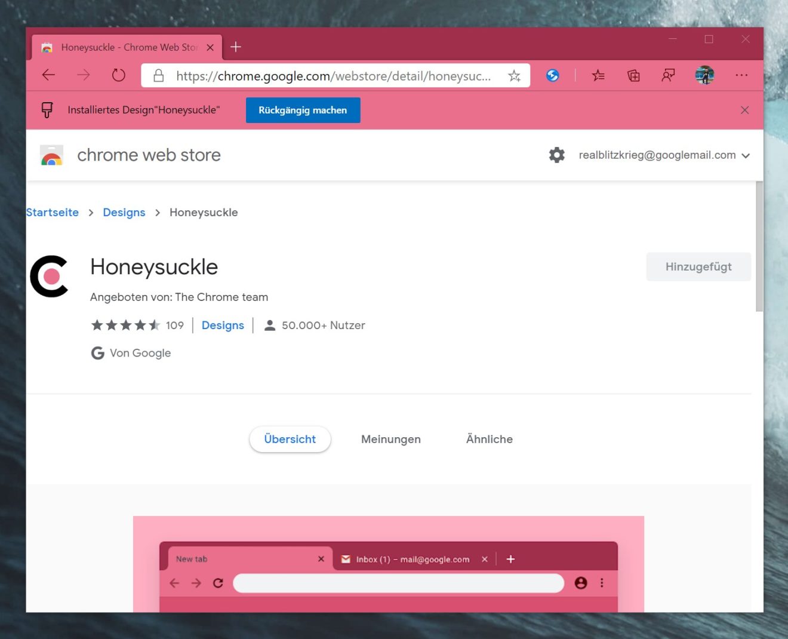Screen dimensions: 788x639
Task: Click the paintbrush icon in the notification bar
Action: pos(47,110)
